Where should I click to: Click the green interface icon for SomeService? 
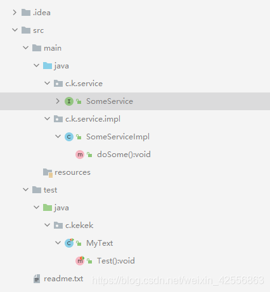pos(69,101)
